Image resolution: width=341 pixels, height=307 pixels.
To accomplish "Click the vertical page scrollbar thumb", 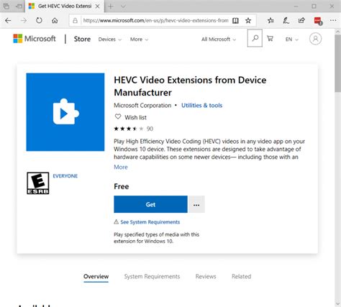I will coord(338,63).
